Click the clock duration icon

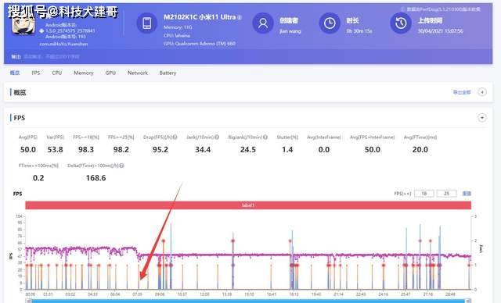coord(330,23)
